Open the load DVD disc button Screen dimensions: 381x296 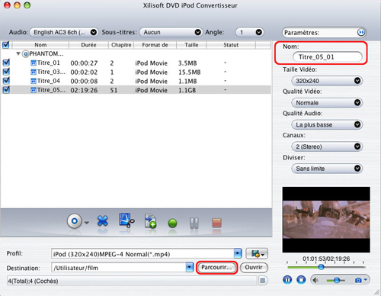75,220
